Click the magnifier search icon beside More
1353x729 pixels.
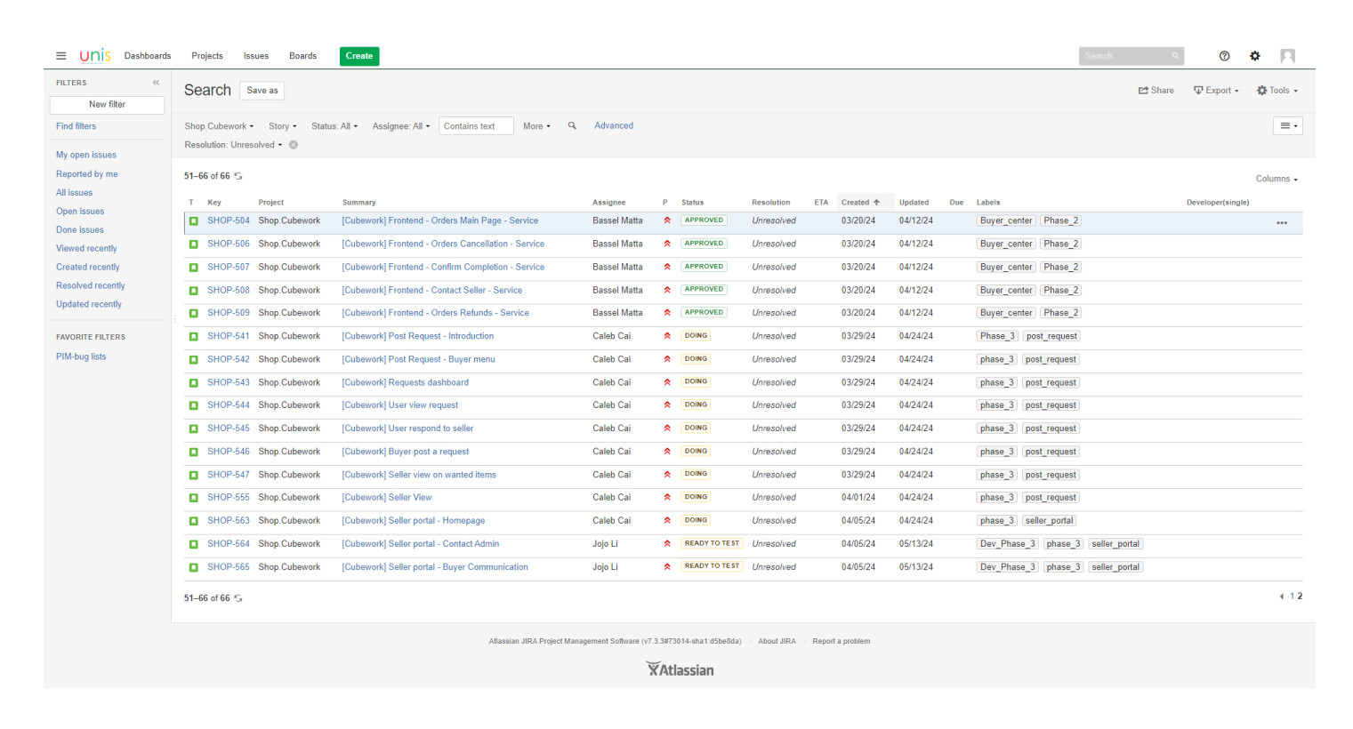(572, 126)
